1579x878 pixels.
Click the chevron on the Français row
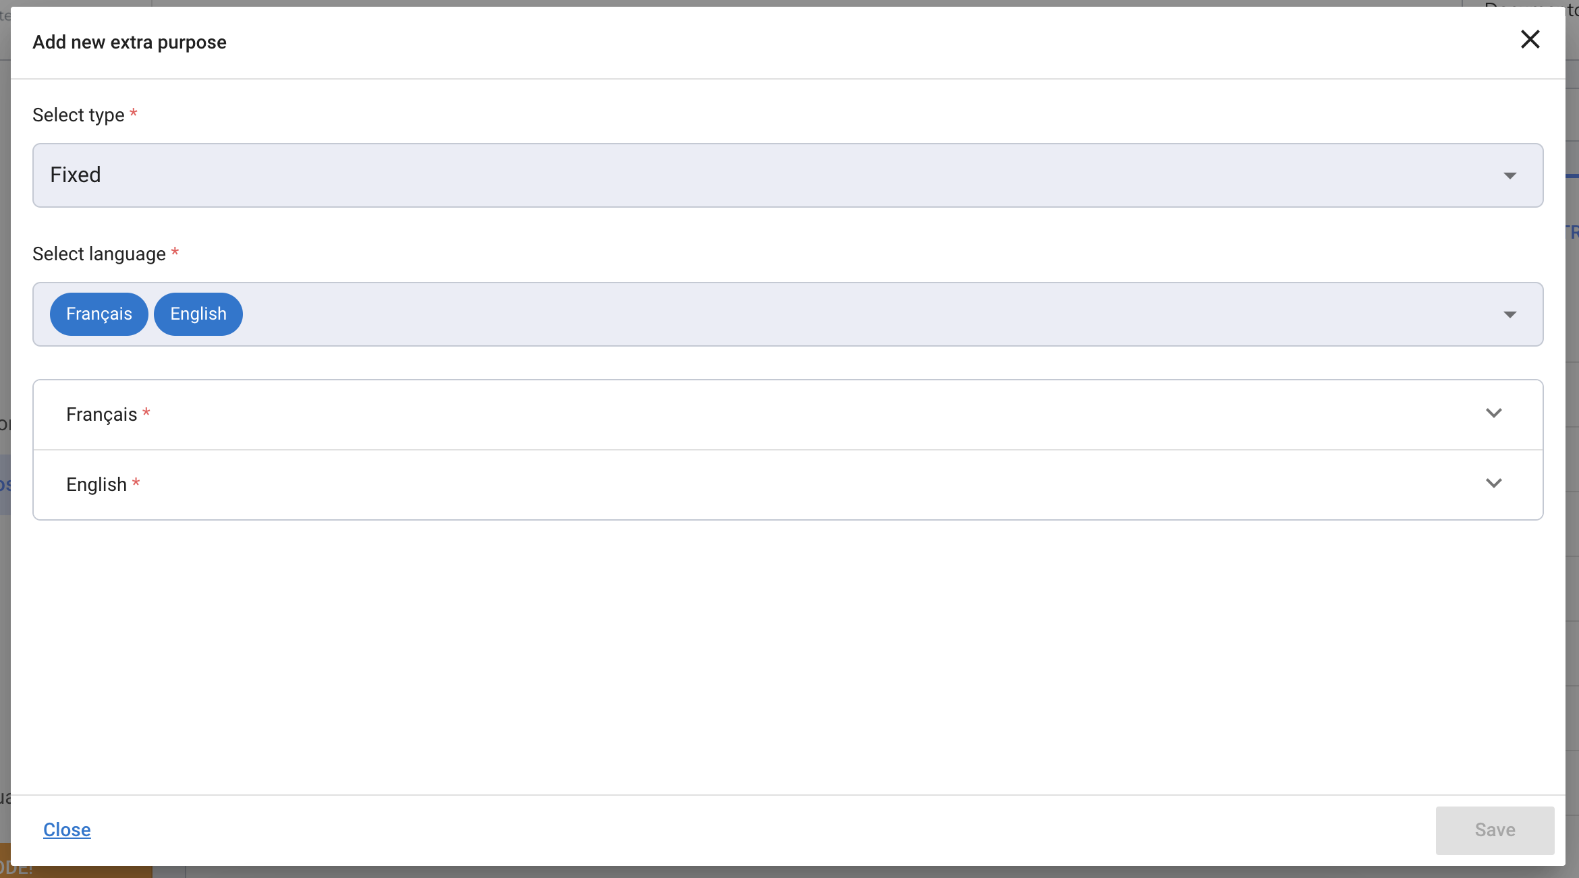coord(1493,413)
